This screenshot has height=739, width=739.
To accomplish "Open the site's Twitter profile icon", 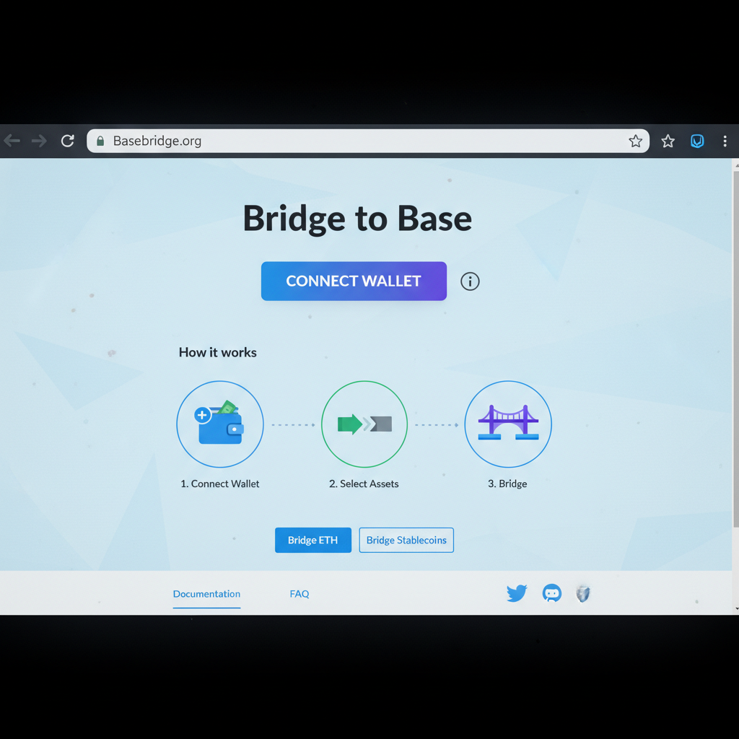I will point(517,593).
